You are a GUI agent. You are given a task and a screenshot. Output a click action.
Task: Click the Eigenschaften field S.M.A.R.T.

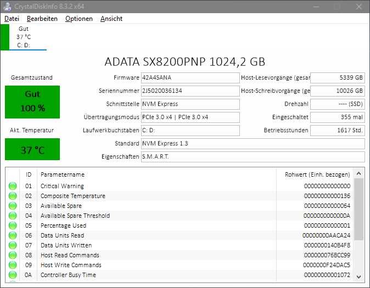[x=253, y=157]
